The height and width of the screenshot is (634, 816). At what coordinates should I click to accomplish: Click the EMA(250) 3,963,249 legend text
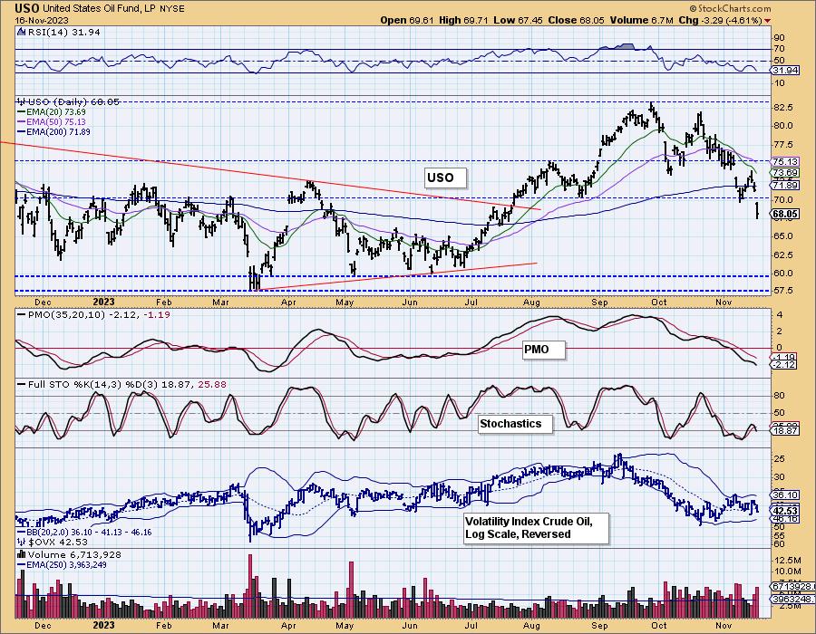pos(66,564)
